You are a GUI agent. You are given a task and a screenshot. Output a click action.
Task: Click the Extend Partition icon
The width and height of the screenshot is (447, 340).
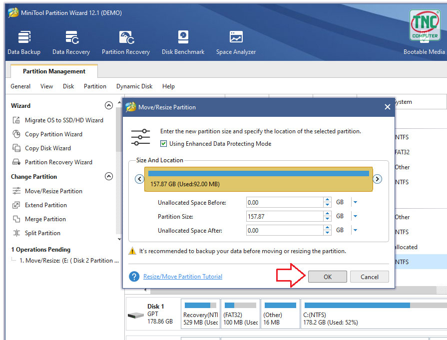coord(16,205)
